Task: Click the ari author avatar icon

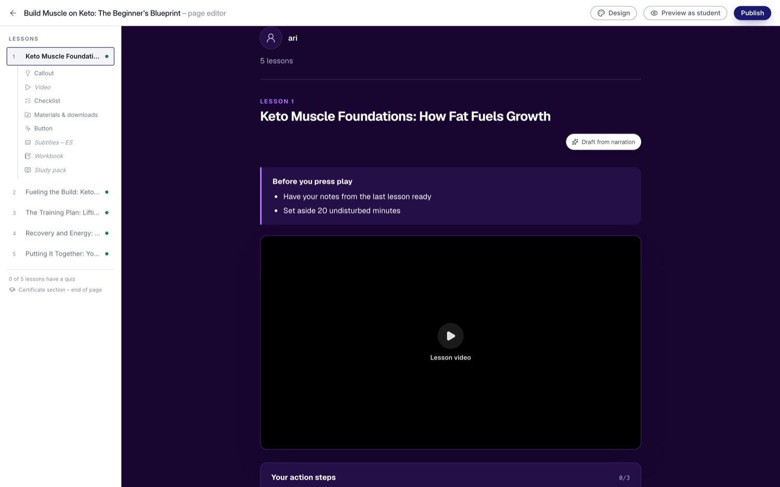Action: click(x=271, y=38)
